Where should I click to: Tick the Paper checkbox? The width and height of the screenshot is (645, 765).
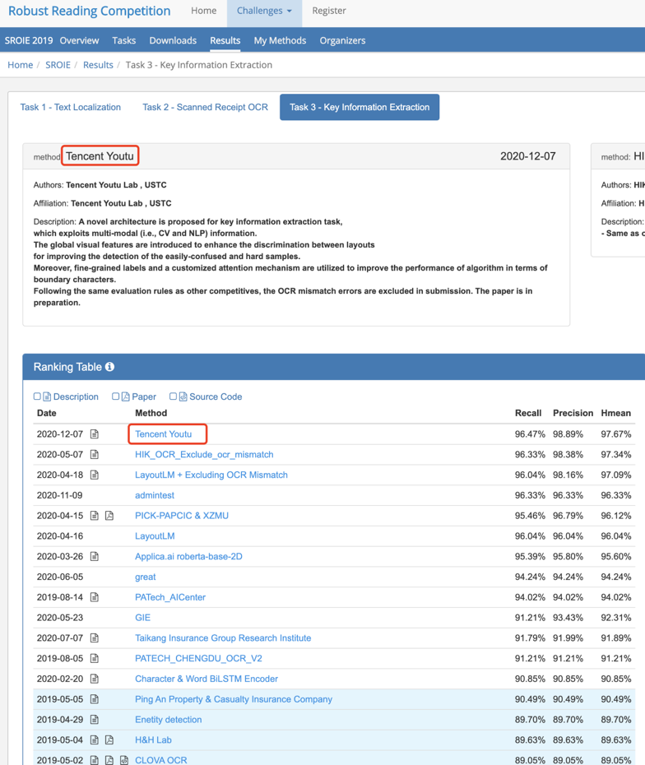pos(115,396)
